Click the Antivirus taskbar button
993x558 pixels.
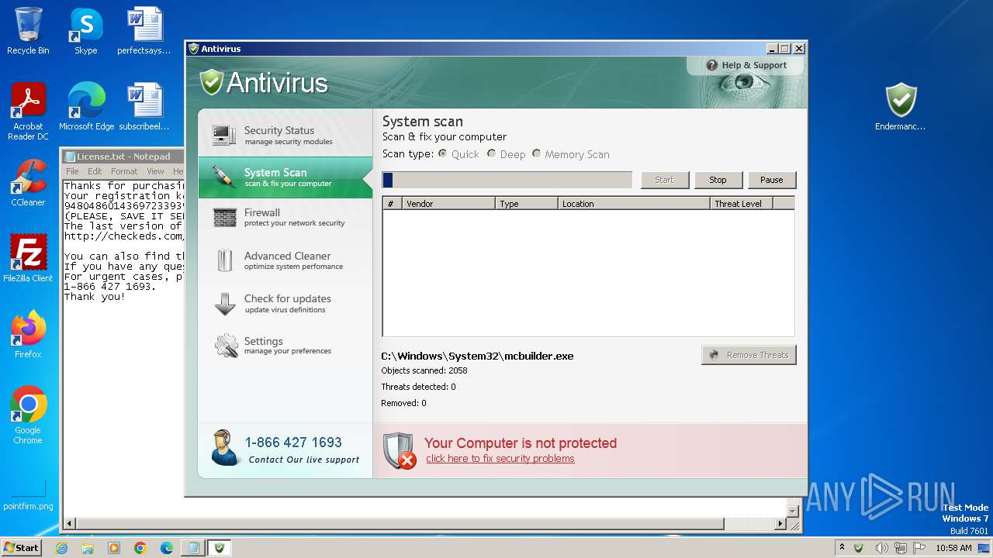coord(220,548)
